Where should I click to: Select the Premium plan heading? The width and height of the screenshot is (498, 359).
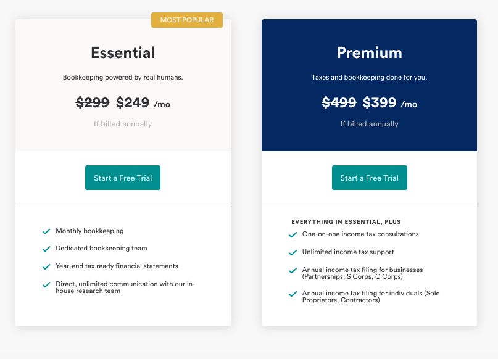(370, 52)
